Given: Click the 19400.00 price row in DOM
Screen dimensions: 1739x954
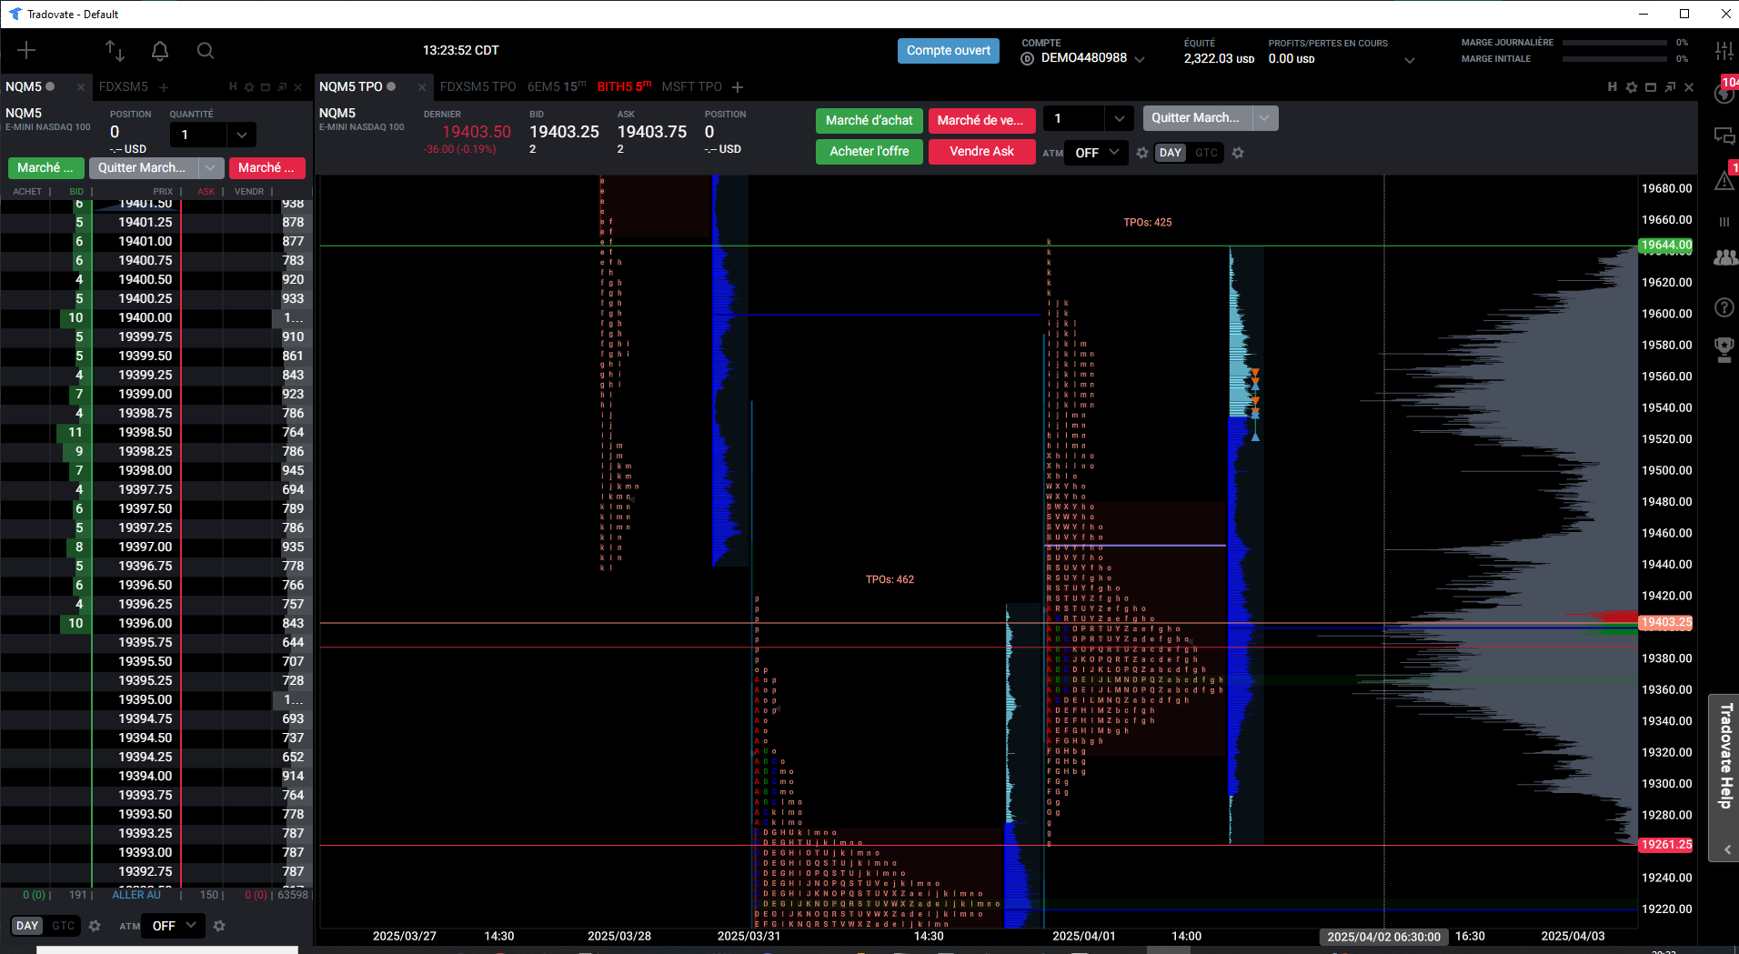Looking at the screenshot, I should click(x=145, y=317).
